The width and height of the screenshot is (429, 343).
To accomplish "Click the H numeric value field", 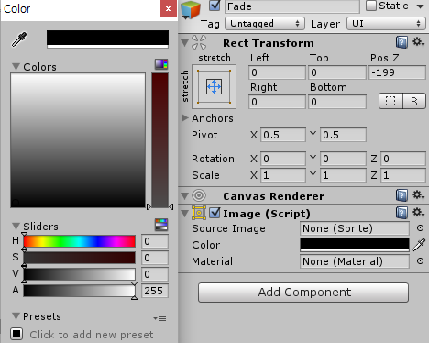I will [155, 241].
